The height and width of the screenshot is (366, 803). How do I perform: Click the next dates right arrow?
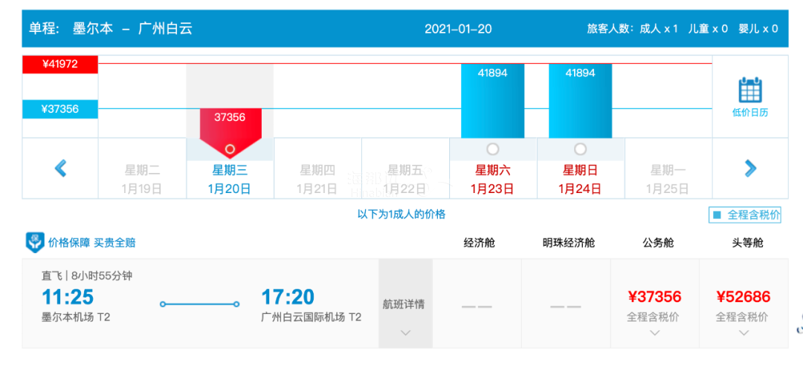click(750, 169)
